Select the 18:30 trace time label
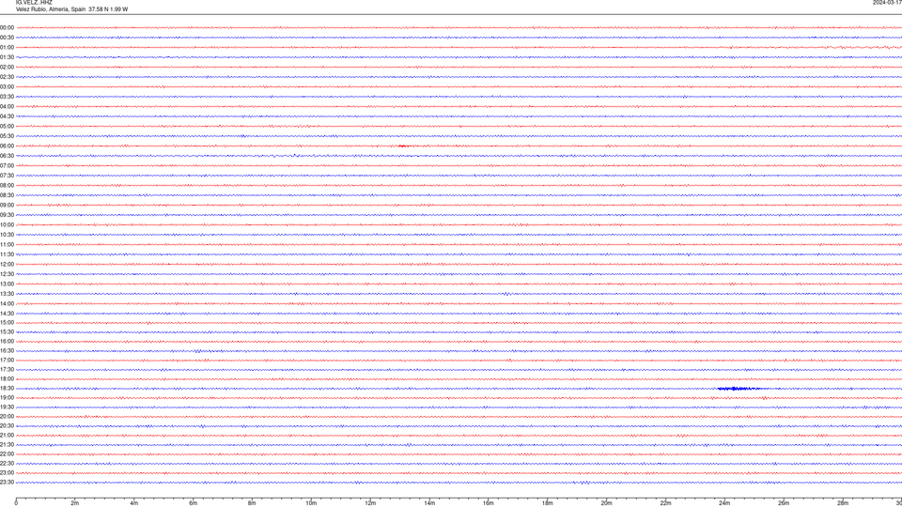The height and width of the screenshot is (507, 902). (7, 389)
